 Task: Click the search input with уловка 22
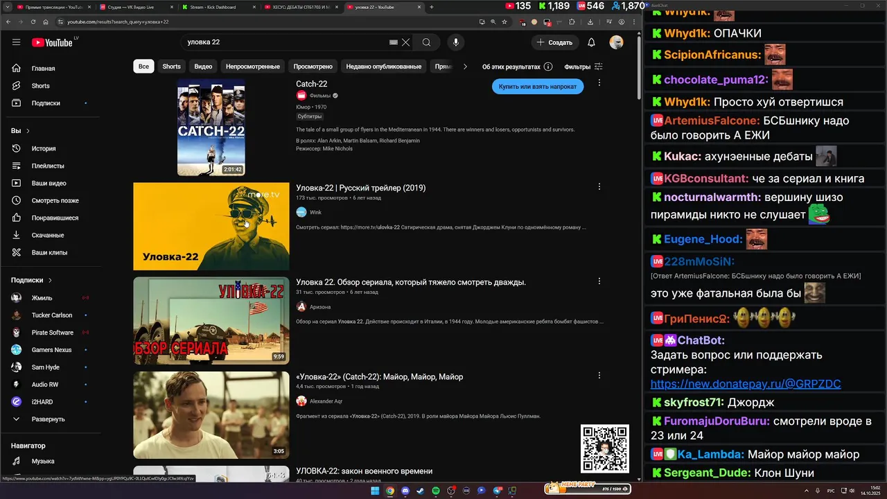(x=284, y=42)
